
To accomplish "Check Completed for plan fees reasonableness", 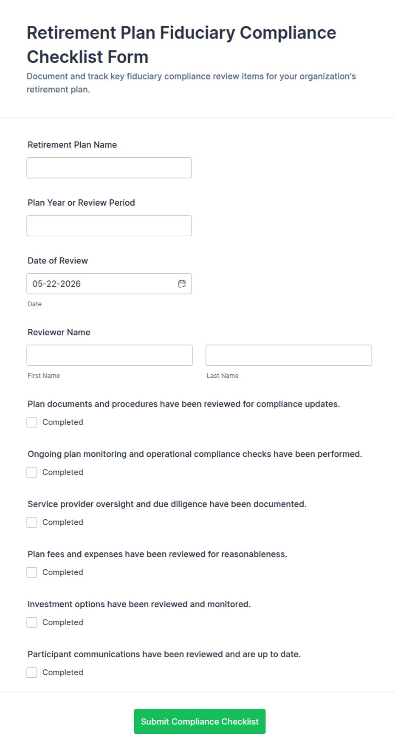I will click(32, 572).
